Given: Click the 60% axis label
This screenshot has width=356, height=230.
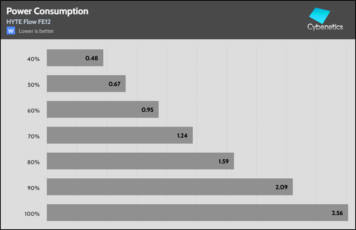Looking at the screenshot, I should 33,111.
